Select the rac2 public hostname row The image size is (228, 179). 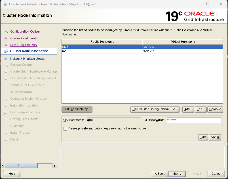click(102, 51)
